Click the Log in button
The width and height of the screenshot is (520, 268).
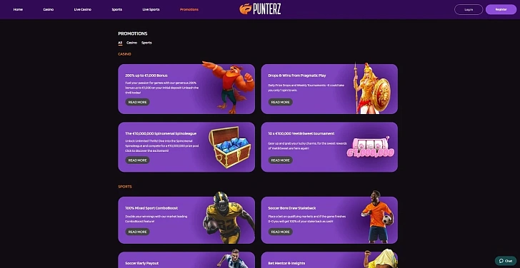coord(469,9)
